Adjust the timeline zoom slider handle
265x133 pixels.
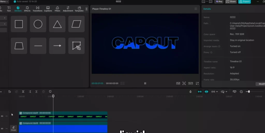click(x=249, y=92)
